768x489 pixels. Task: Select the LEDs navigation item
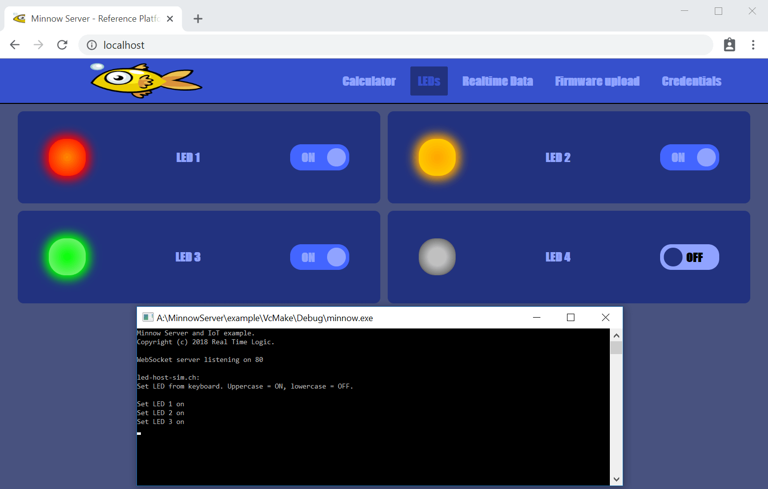point(429,81)
